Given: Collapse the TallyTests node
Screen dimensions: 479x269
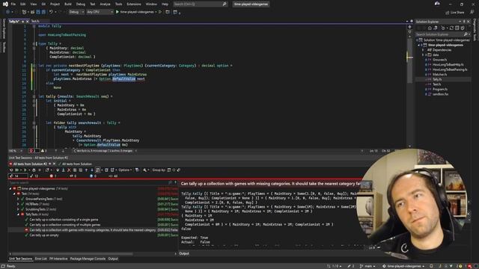Looking at the screenshot, I should [18, 214].
